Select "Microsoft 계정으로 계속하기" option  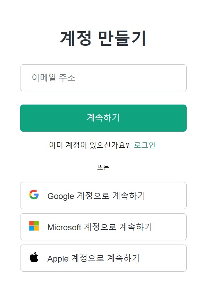(103, 227)
